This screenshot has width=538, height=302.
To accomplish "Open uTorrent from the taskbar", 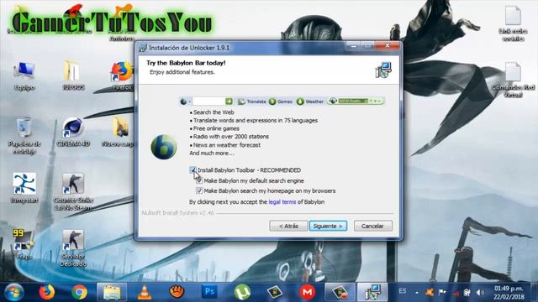I will tap(242, 292).
